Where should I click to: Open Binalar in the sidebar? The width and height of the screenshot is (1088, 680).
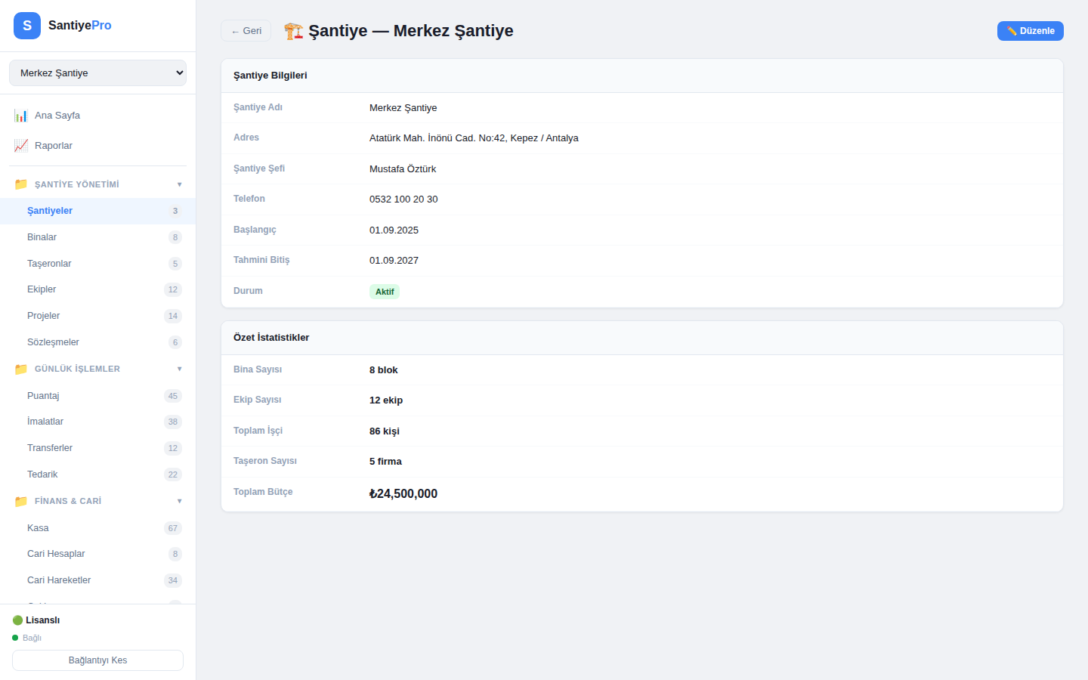tap(42, 237)
